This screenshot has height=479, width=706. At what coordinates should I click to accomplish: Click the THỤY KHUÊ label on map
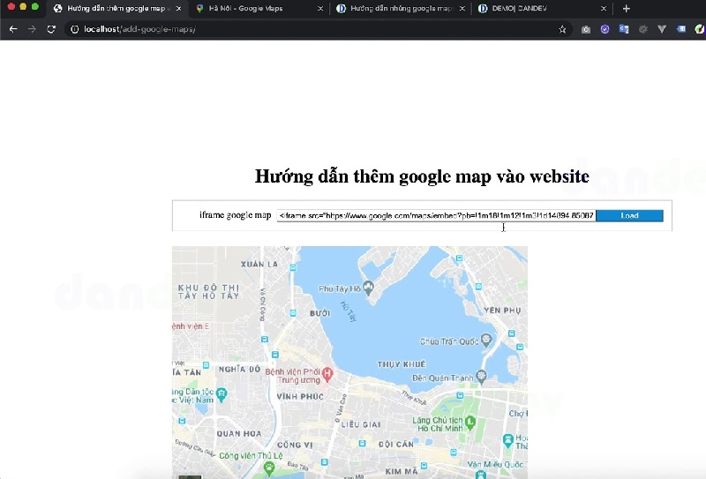[x=402, y=364]
